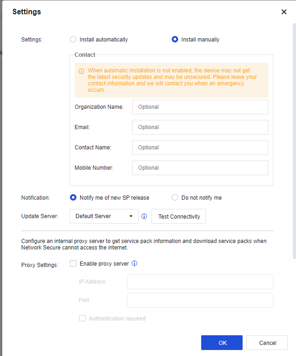
Task: Click the Test Connectivity button
Action: tap(179, 216)
